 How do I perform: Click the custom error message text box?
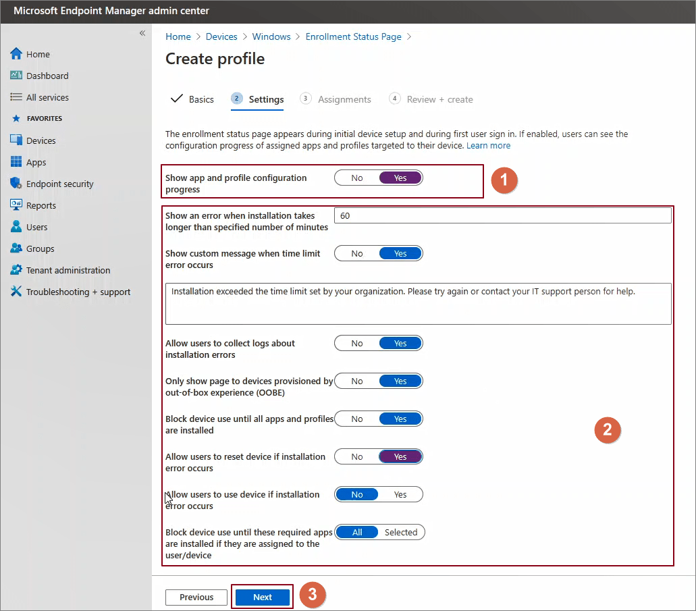418,304
